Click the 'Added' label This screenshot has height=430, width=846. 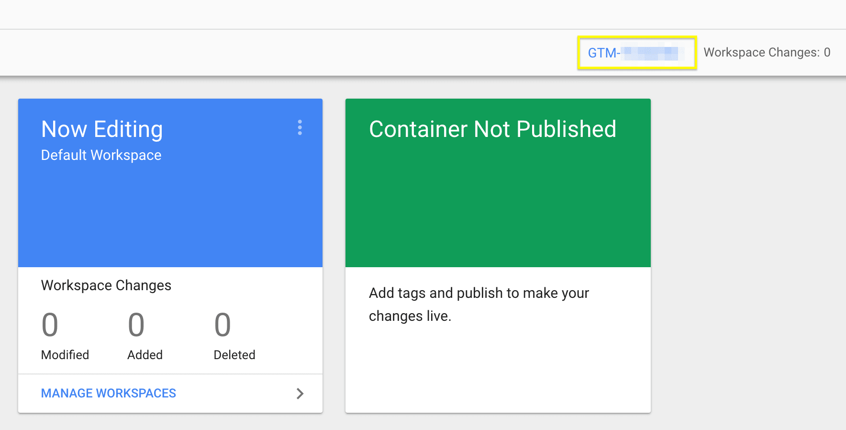(145, 355)
